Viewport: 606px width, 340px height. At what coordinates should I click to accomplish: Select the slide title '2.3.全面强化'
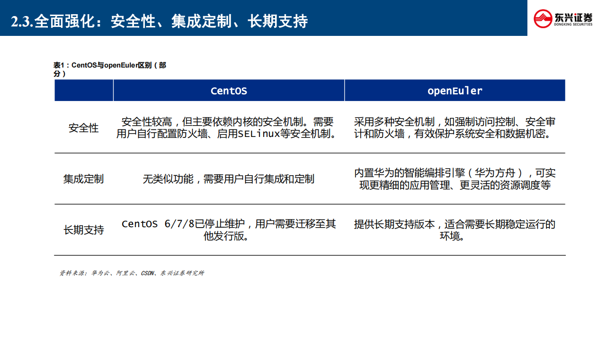point(160,21)
